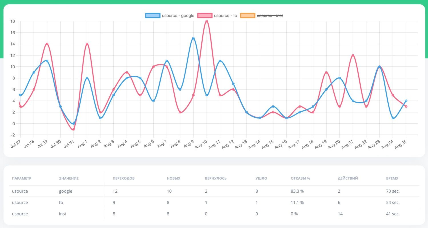
Task: Click the Jul 27 axis label
Action: tap(15, 144)
